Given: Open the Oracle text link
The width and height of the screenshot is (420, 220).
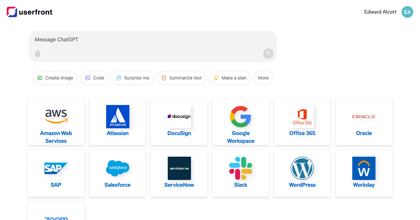Looking at the screenshot, I should [364, 133].
